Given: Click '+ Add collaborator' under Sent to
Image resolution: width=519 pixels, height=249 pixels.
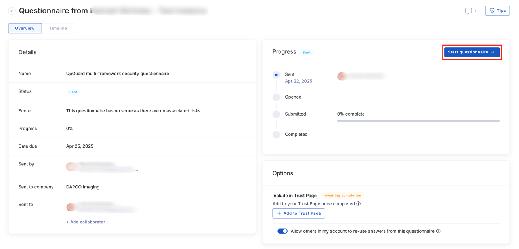Looking at the screenshot, I should 86,222.
